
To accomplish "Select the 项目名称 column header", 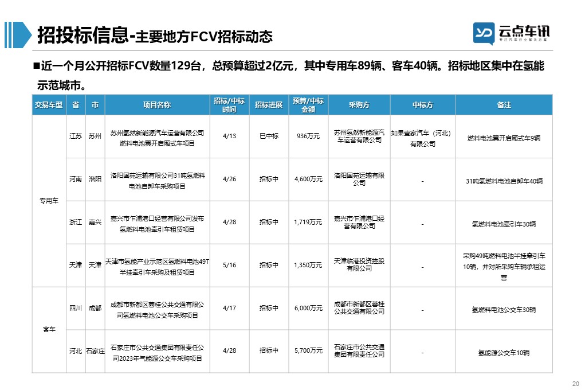I will click(x=157, y=105).
